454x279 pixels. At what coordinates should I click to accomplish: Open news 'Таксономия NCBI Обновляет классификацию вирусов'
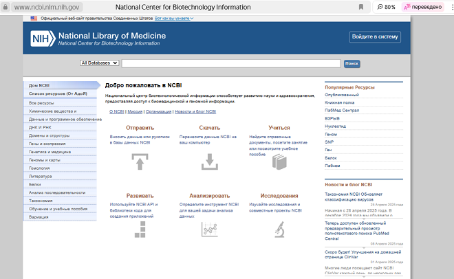(x=354, y=197)
